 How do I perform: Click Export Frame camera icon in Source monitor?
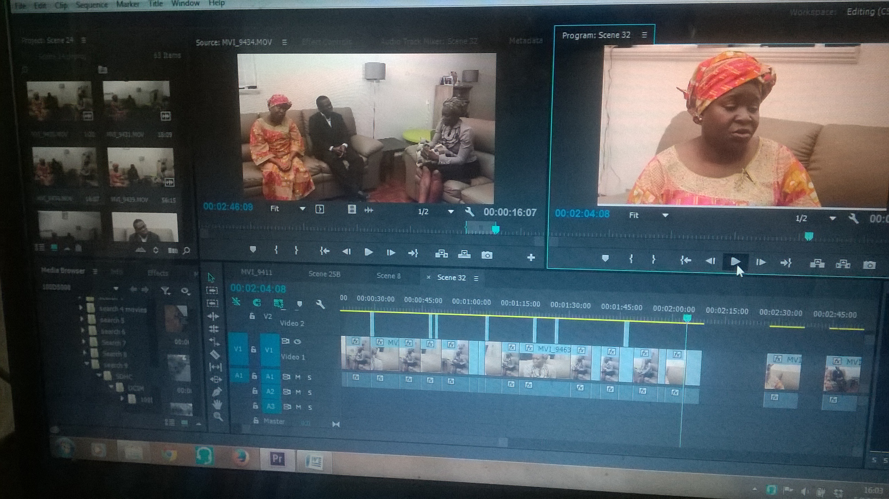tap(487, 255)
